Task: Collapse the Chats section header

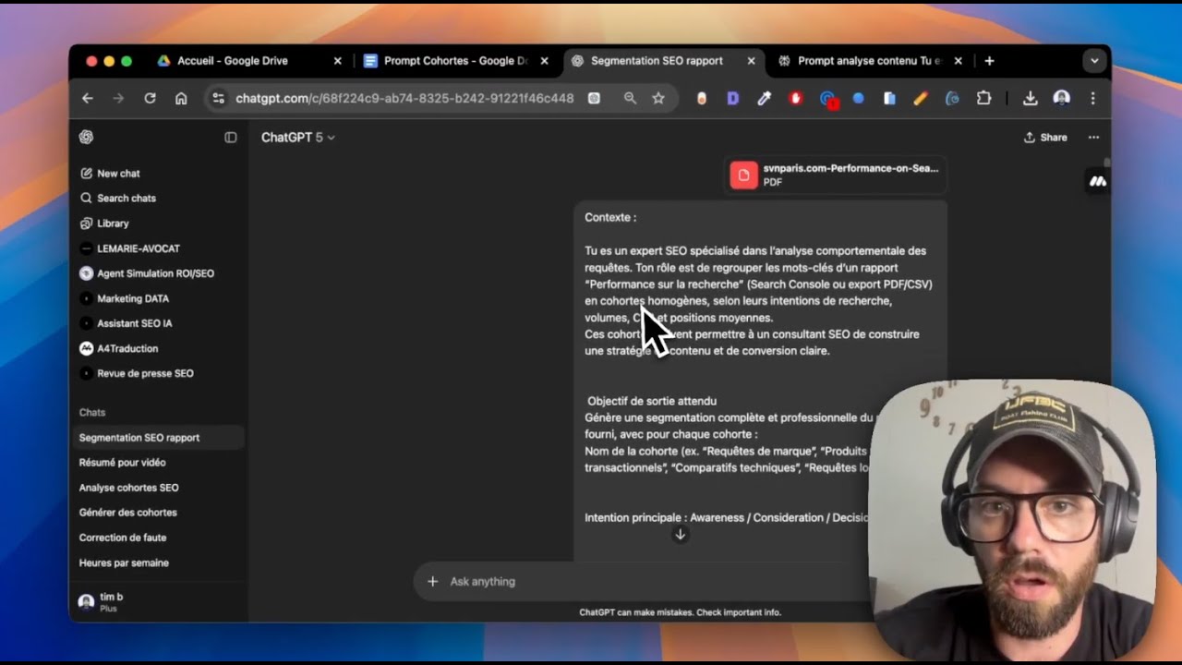Action: pyautogui.click(x=92, y=413)
